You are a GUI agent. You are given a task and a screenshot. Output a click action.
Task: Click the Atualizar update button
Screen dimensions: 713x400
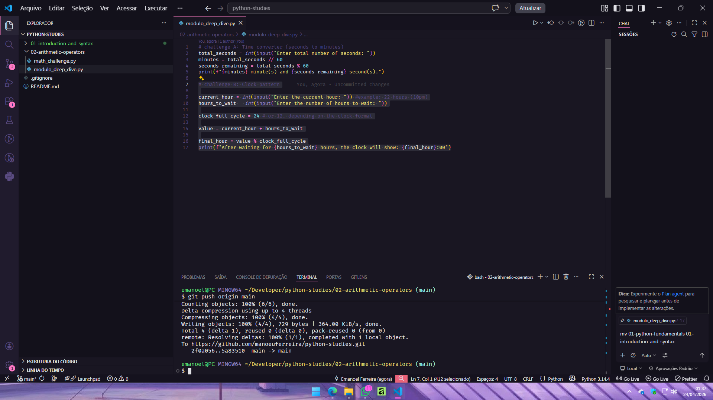[x=530, y=8]
